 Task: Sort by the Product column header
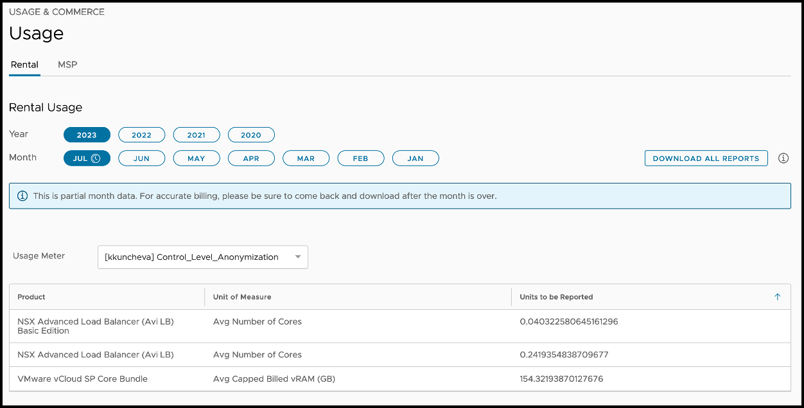tap(31, 297)
